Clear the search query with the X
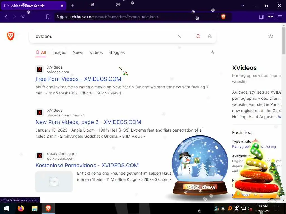Screen dimensions: 286x214 (179, 36)
